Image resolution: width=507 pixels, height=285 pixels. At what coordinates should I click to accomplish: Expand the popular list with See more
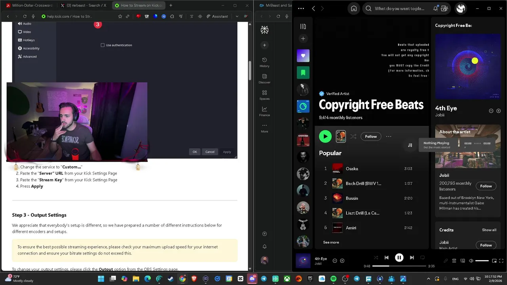[331, 242]
